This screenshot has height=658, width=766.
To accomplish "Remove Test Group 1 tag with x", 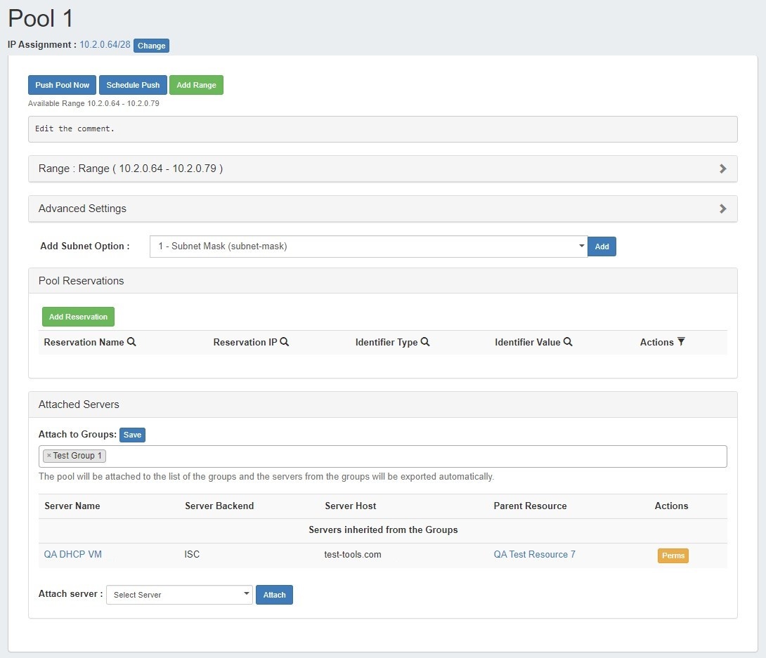I will (48, 456).
